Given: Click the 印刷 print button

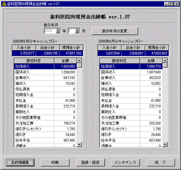Looking at the screenshot, I should 55,162.
